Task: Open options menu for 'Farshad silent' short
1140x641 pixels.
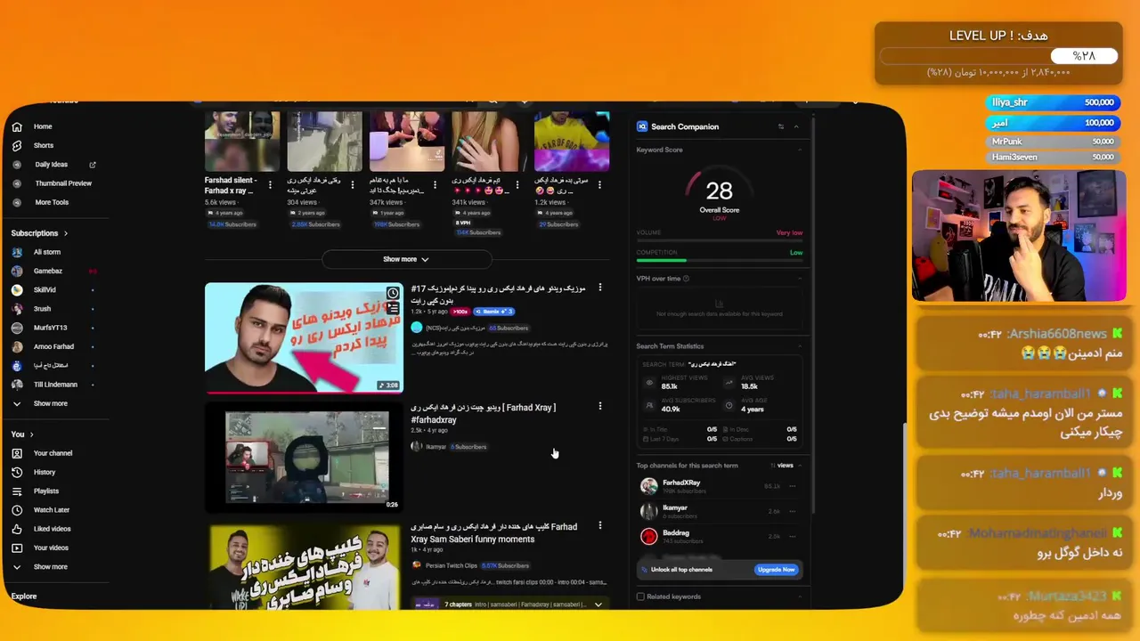Action: [271, 184]
